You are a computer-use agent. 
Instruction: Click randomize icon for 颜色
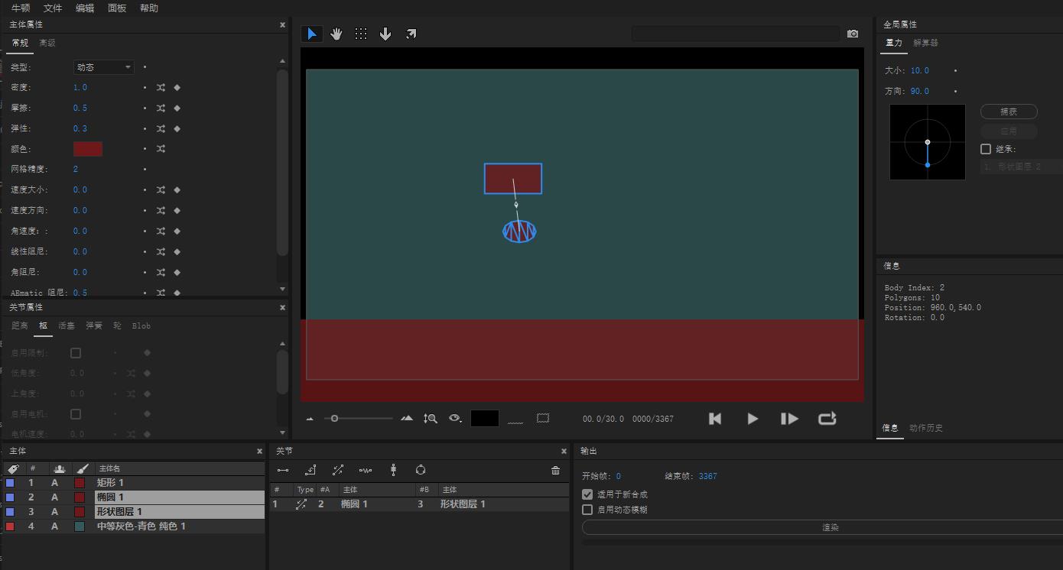(x=161, y=149)
